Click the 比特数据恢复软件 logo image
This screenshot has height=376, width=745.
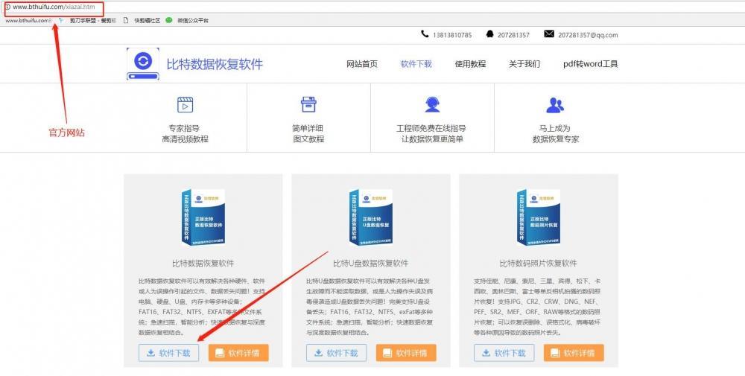point(143,63)
